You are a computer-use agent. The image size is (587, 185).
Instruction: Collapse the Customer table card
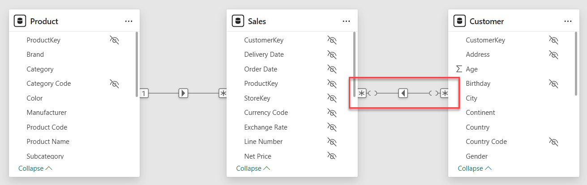[475, 168]
